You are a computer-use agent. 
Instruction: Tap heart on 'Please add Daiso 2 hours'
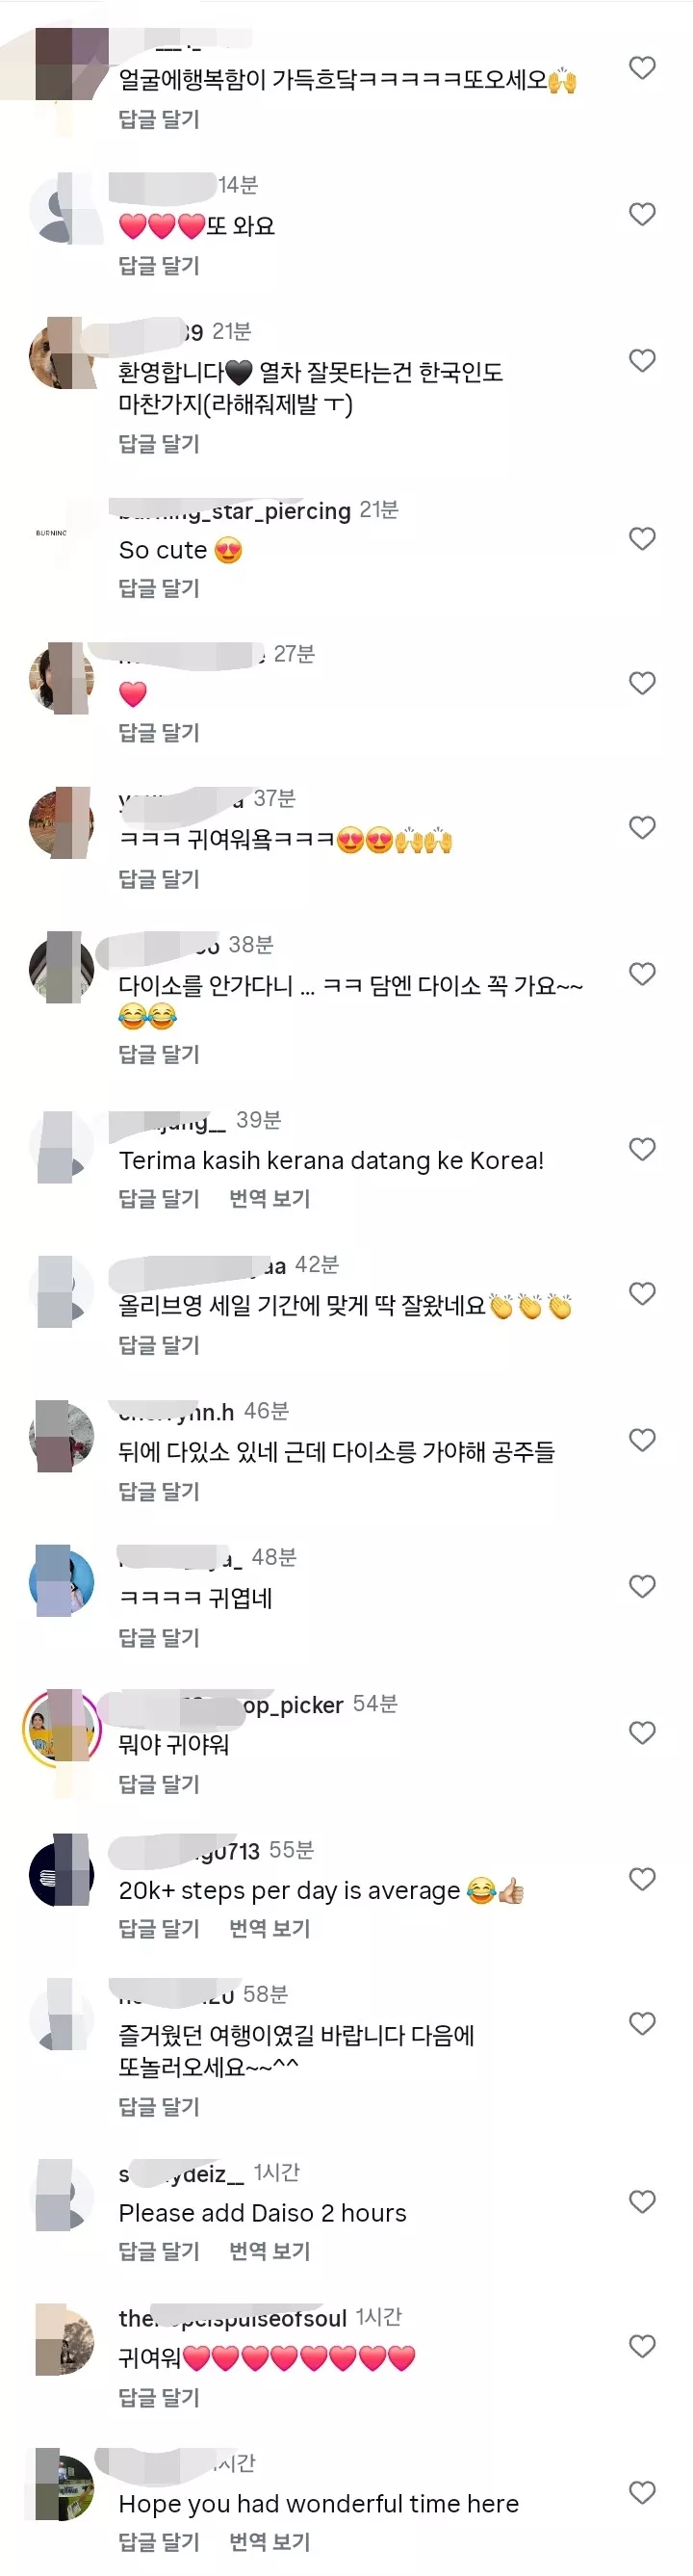pyautogui.click(x=642, y=2202)
